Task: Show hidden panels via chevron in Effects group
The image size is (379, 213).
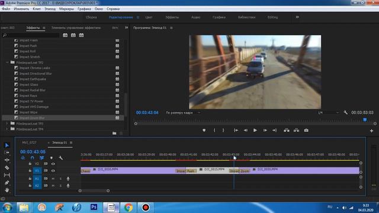Action: coord(126,28)
